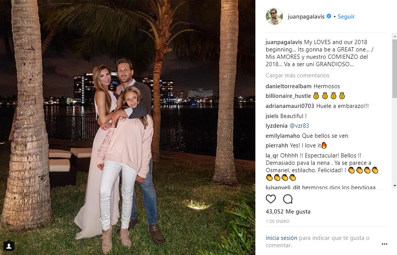The width and height of the screenshot is (397, 255).
Task: Click the verified badge next to juanpagalavis
Action: (329, 16)
